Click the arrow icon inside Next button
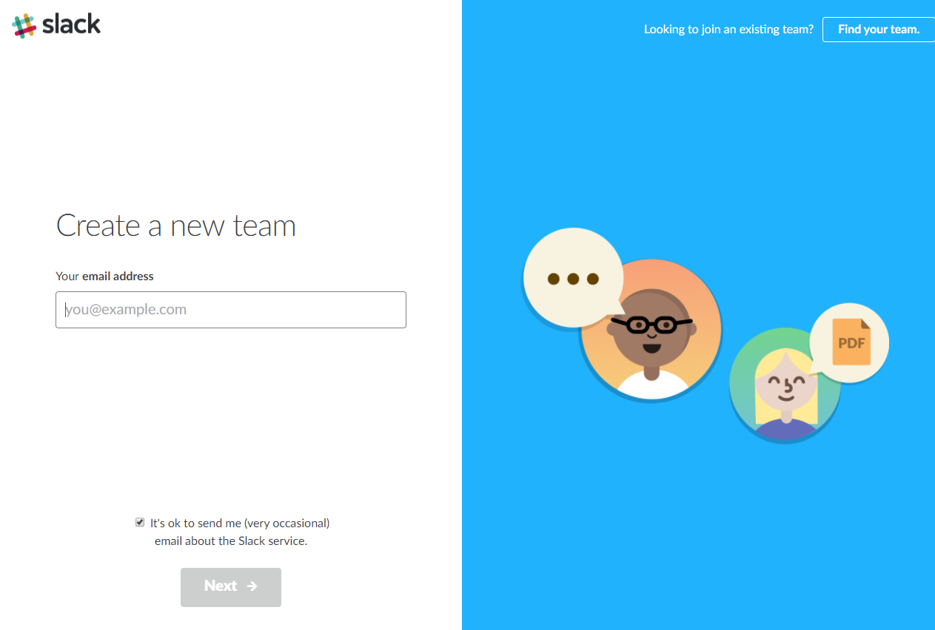Viewport: 935px width, 630px height. tap(252, 586)
